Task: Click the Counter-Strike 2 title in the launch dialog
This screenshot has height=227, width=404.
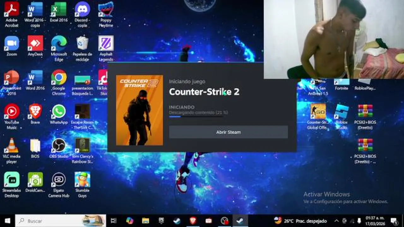Action: pos(204,92)
